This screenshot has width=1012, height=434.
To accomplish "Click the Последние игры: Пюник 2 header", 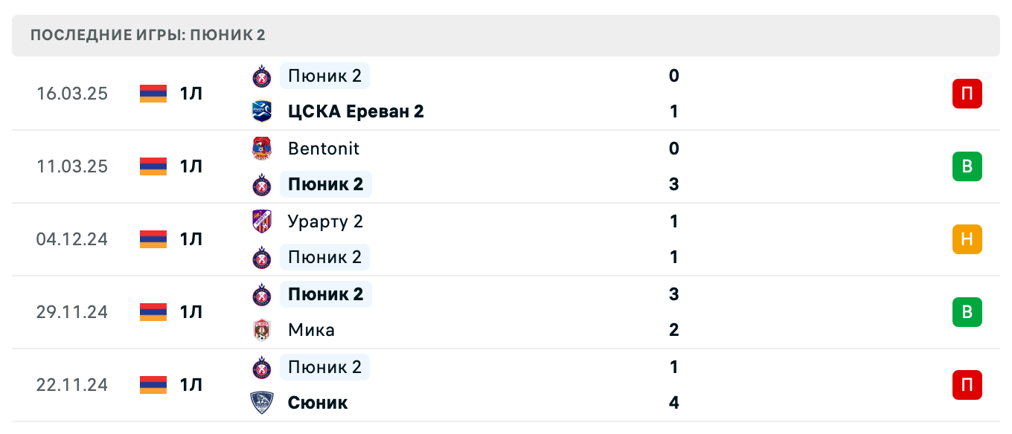I will 148,36.
